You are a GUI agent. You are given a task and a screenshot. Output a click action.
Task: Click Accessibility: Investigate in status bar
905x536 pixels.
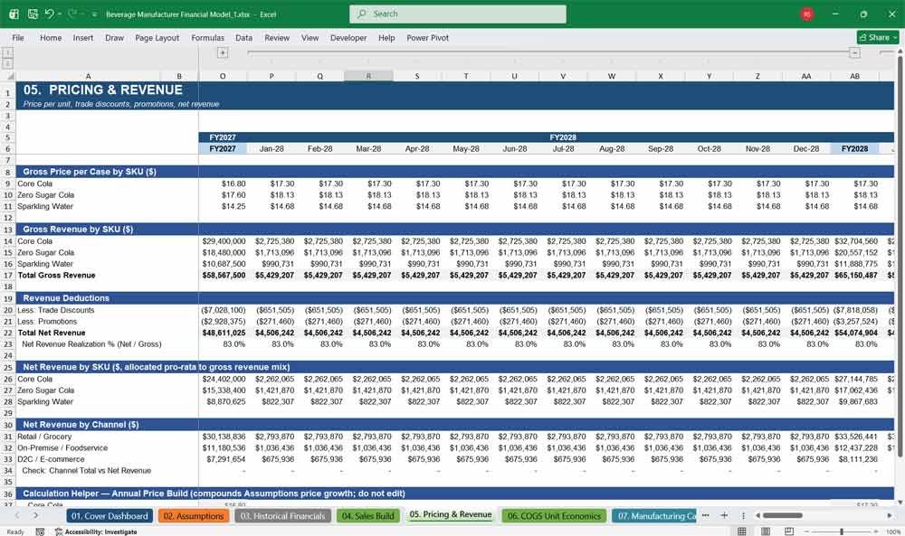pos(96,531)
